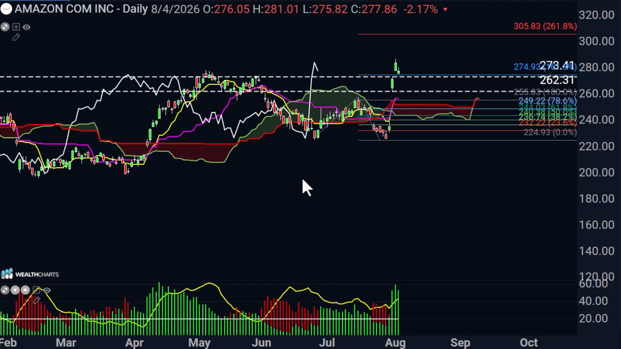Click the Daily timeframe label
The width and height of the screenshot is (621, 349).
(135, 9)
